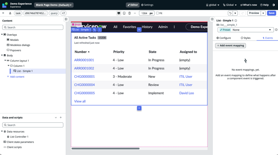The image size is (278, 155).
Task: Open the Events tab
Action: (268, 38)
